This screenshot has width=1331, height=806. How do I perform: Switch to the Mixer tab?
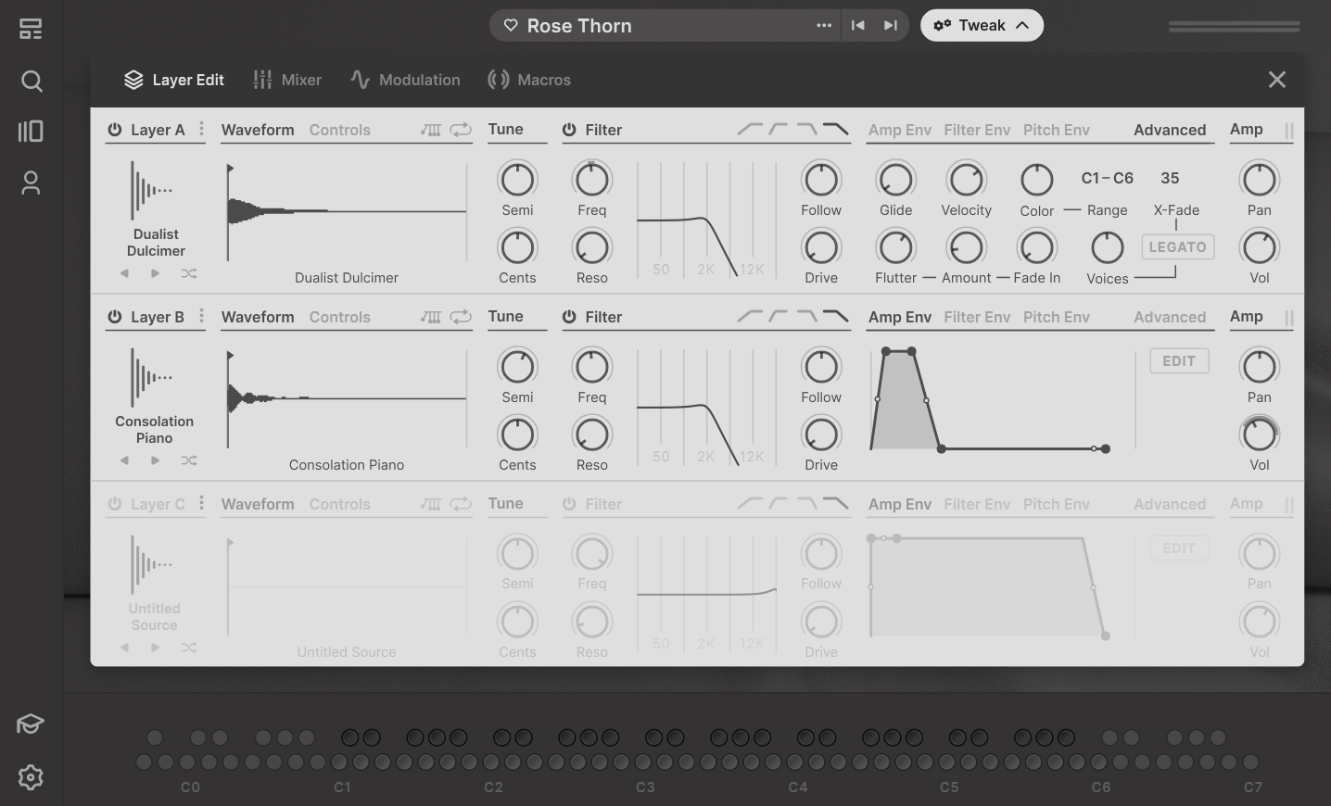[287, 80]
